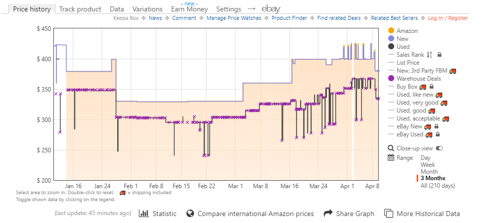
Task: Click Log In / Register
Action: tap(448, 18)
